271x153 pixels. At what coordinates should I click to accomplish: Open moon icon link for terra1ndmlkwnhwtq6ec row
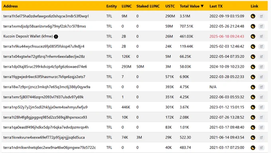pyautogui.click(x=253, y=148)
